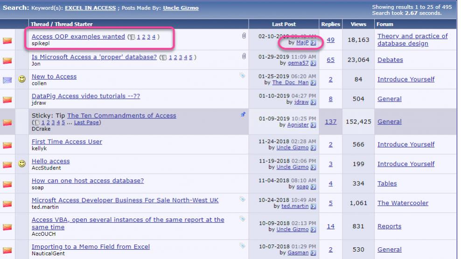Click the tag icon in 'New to Access' row
Viewport: 461px width, 259px height.
pyautogui.click(x=242, y=76)
